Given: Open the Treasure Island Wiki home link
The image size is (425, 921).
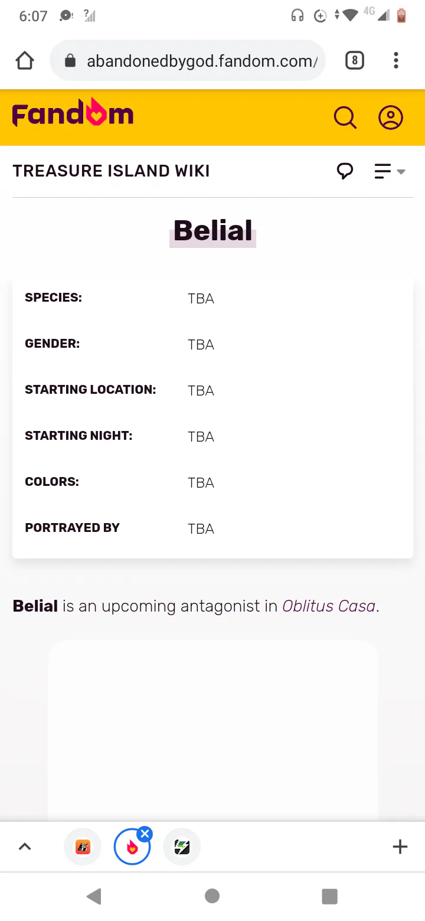Looking at the screenshot, I should 111,171.
